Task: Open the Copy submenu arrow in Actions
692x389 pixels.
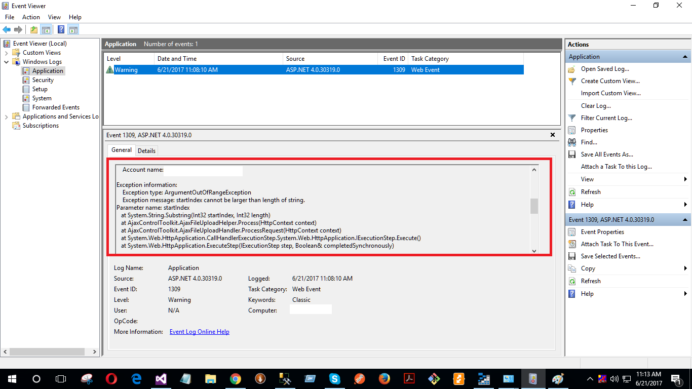Action: 685,268
